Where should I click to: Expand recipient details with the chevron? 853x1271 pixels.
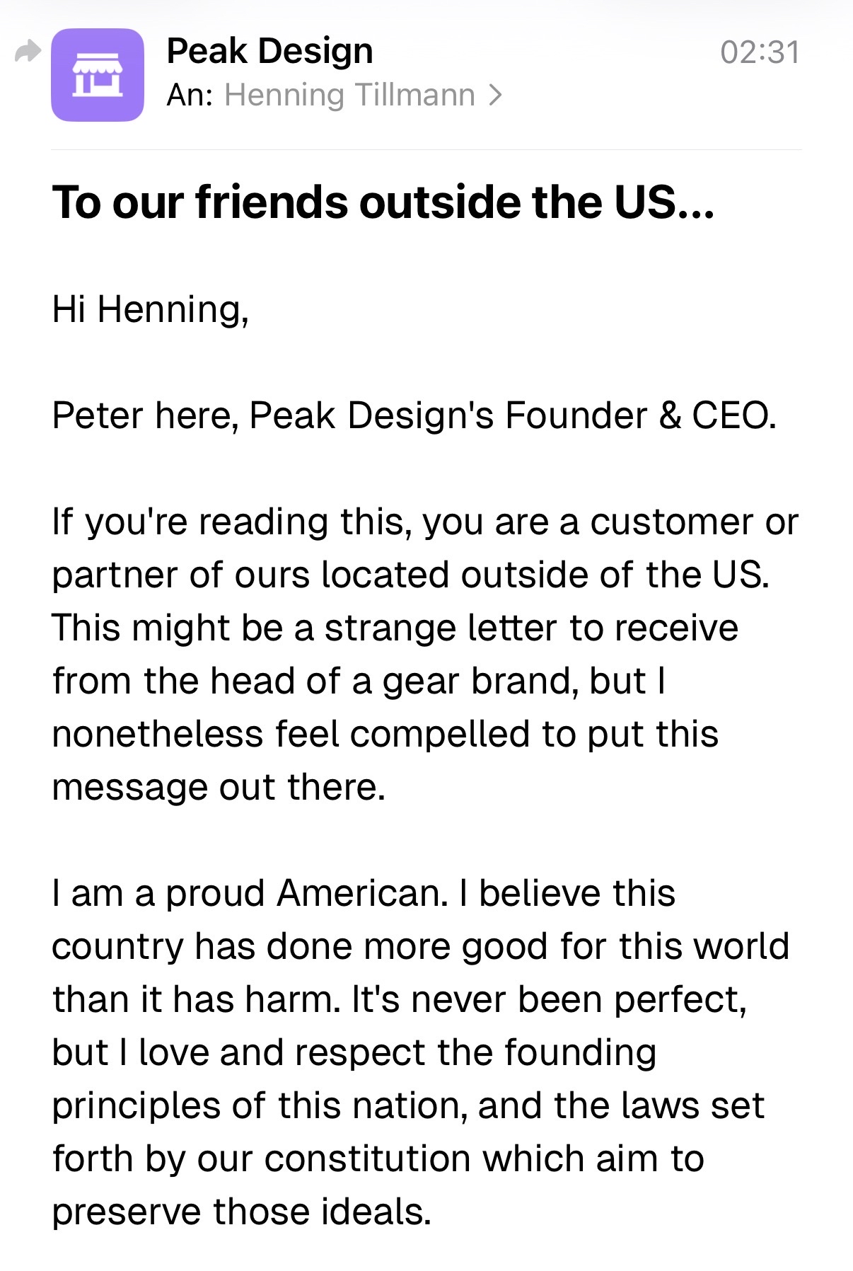coord(496,95)
